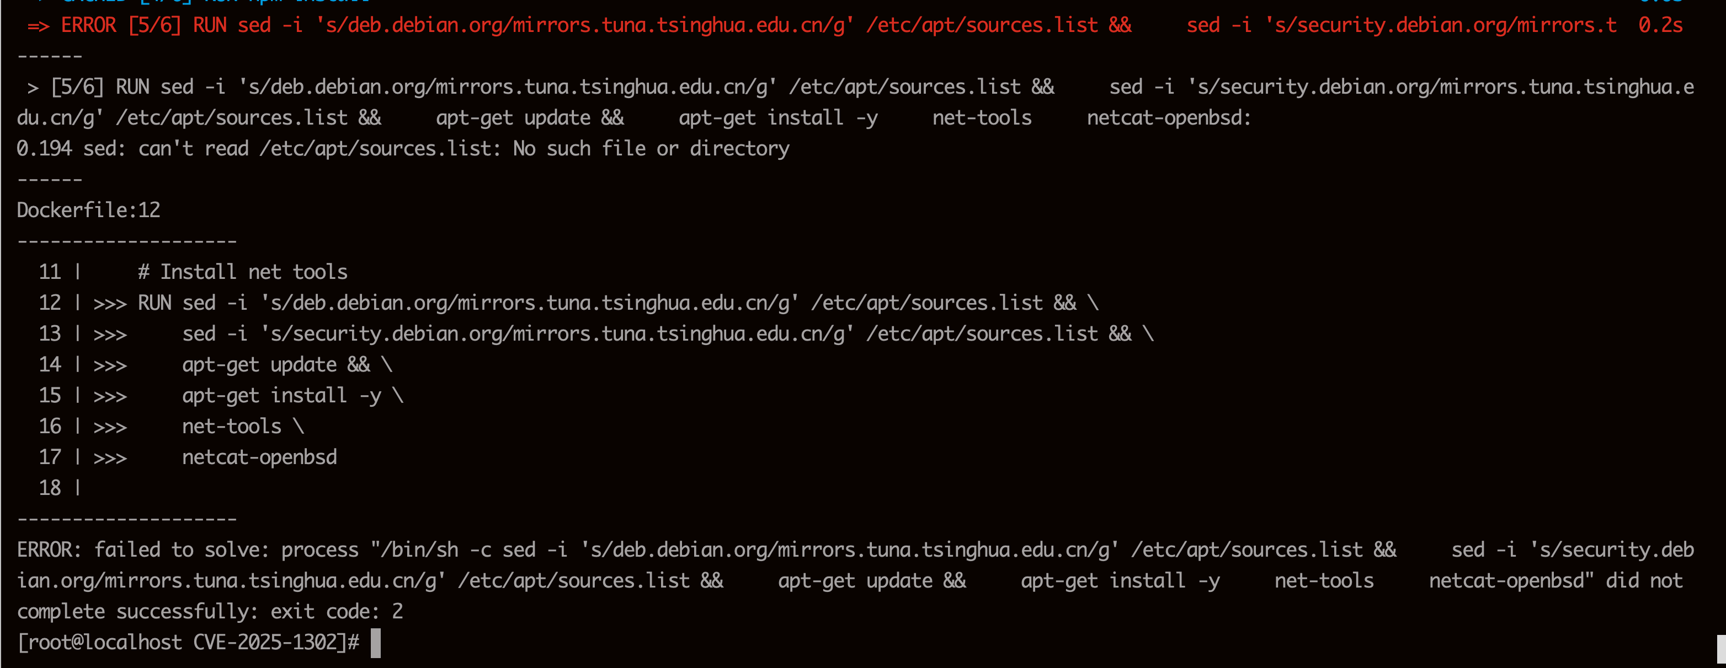
Task: Click 'netcat-openbsd' on Dockerfile line 17
Action: [x=259, y=457]
